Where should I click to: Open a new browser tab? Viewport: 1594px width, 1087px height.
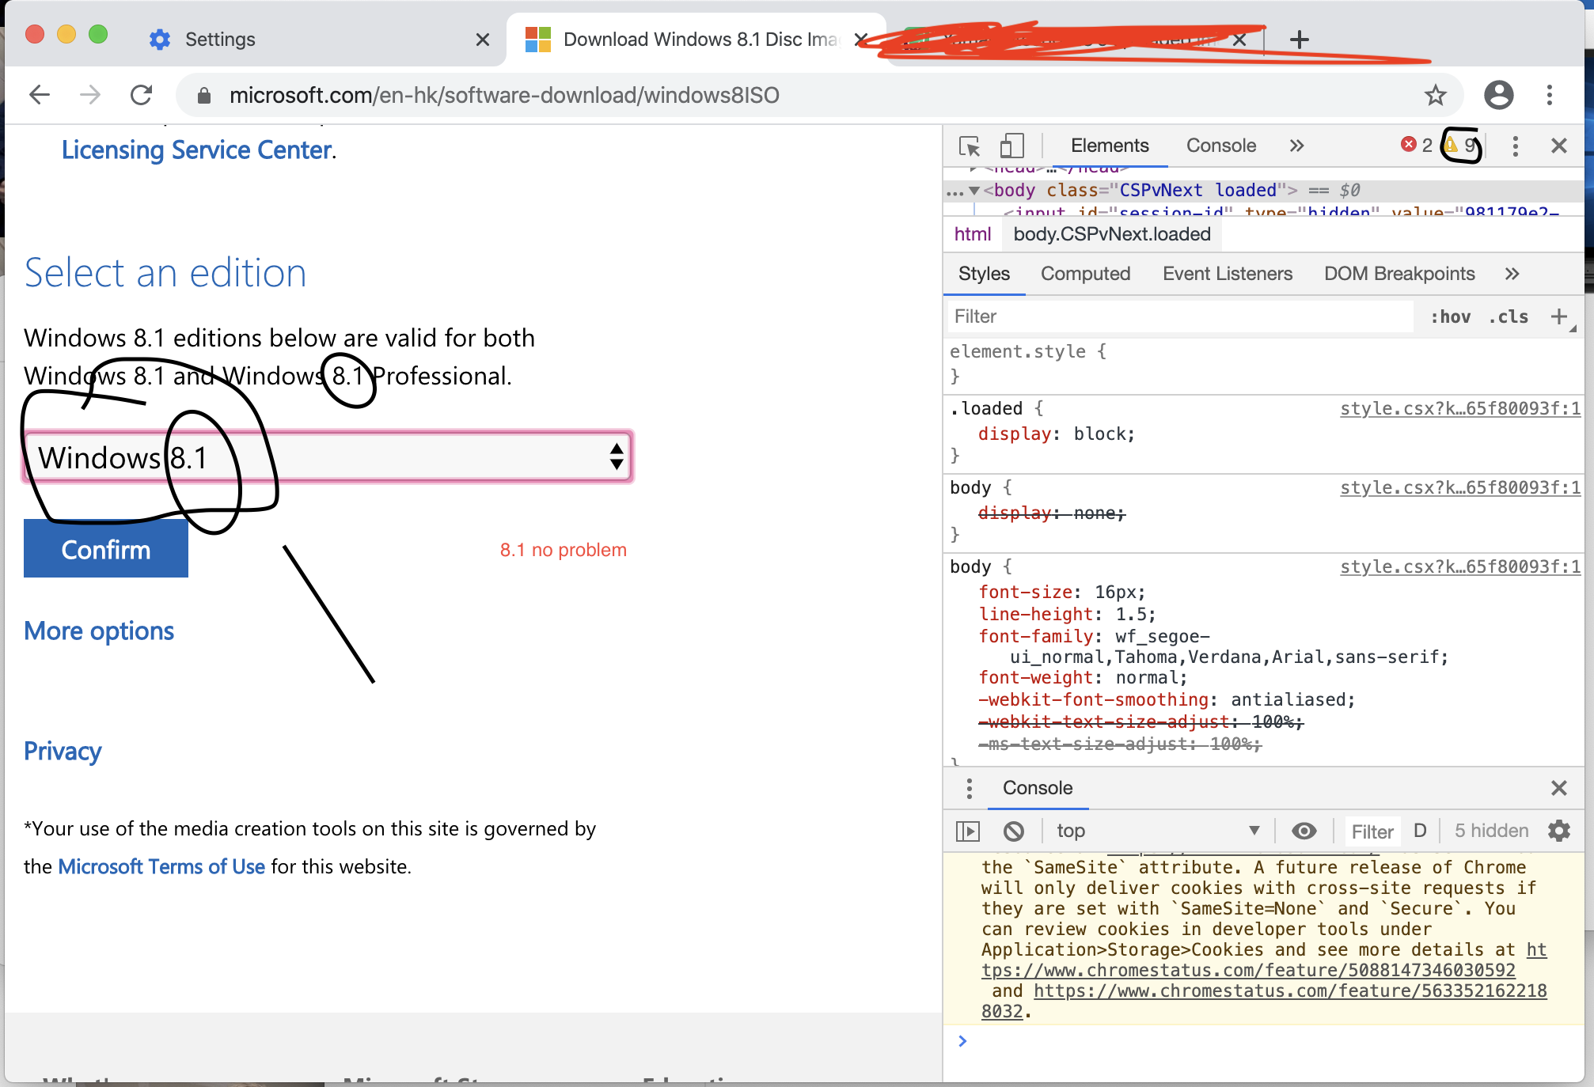pyautogui.click(x=1300, y=39)
